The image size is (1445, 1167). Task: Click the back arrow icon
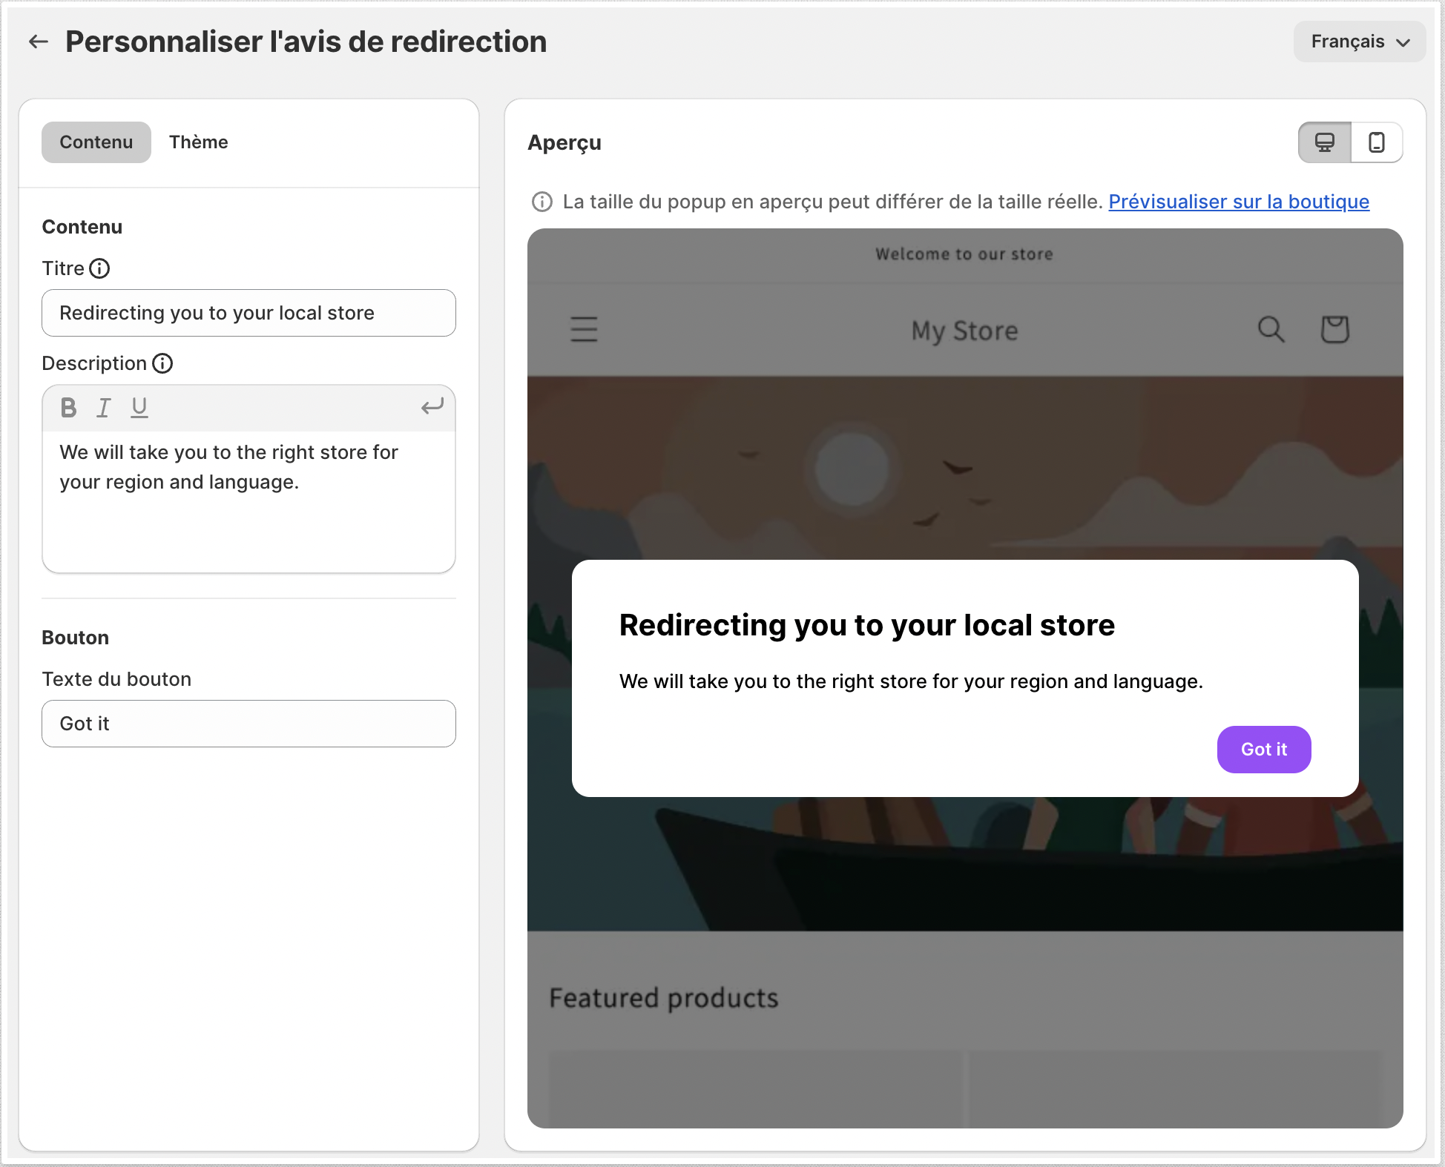click(x=39, y=42)
